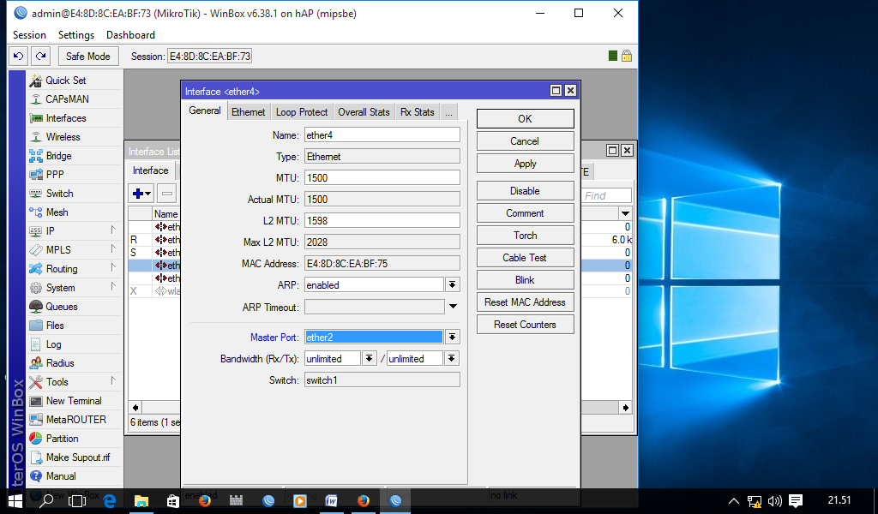Open File Explorer from taskbar
The image size is (878, 514).
141,500
